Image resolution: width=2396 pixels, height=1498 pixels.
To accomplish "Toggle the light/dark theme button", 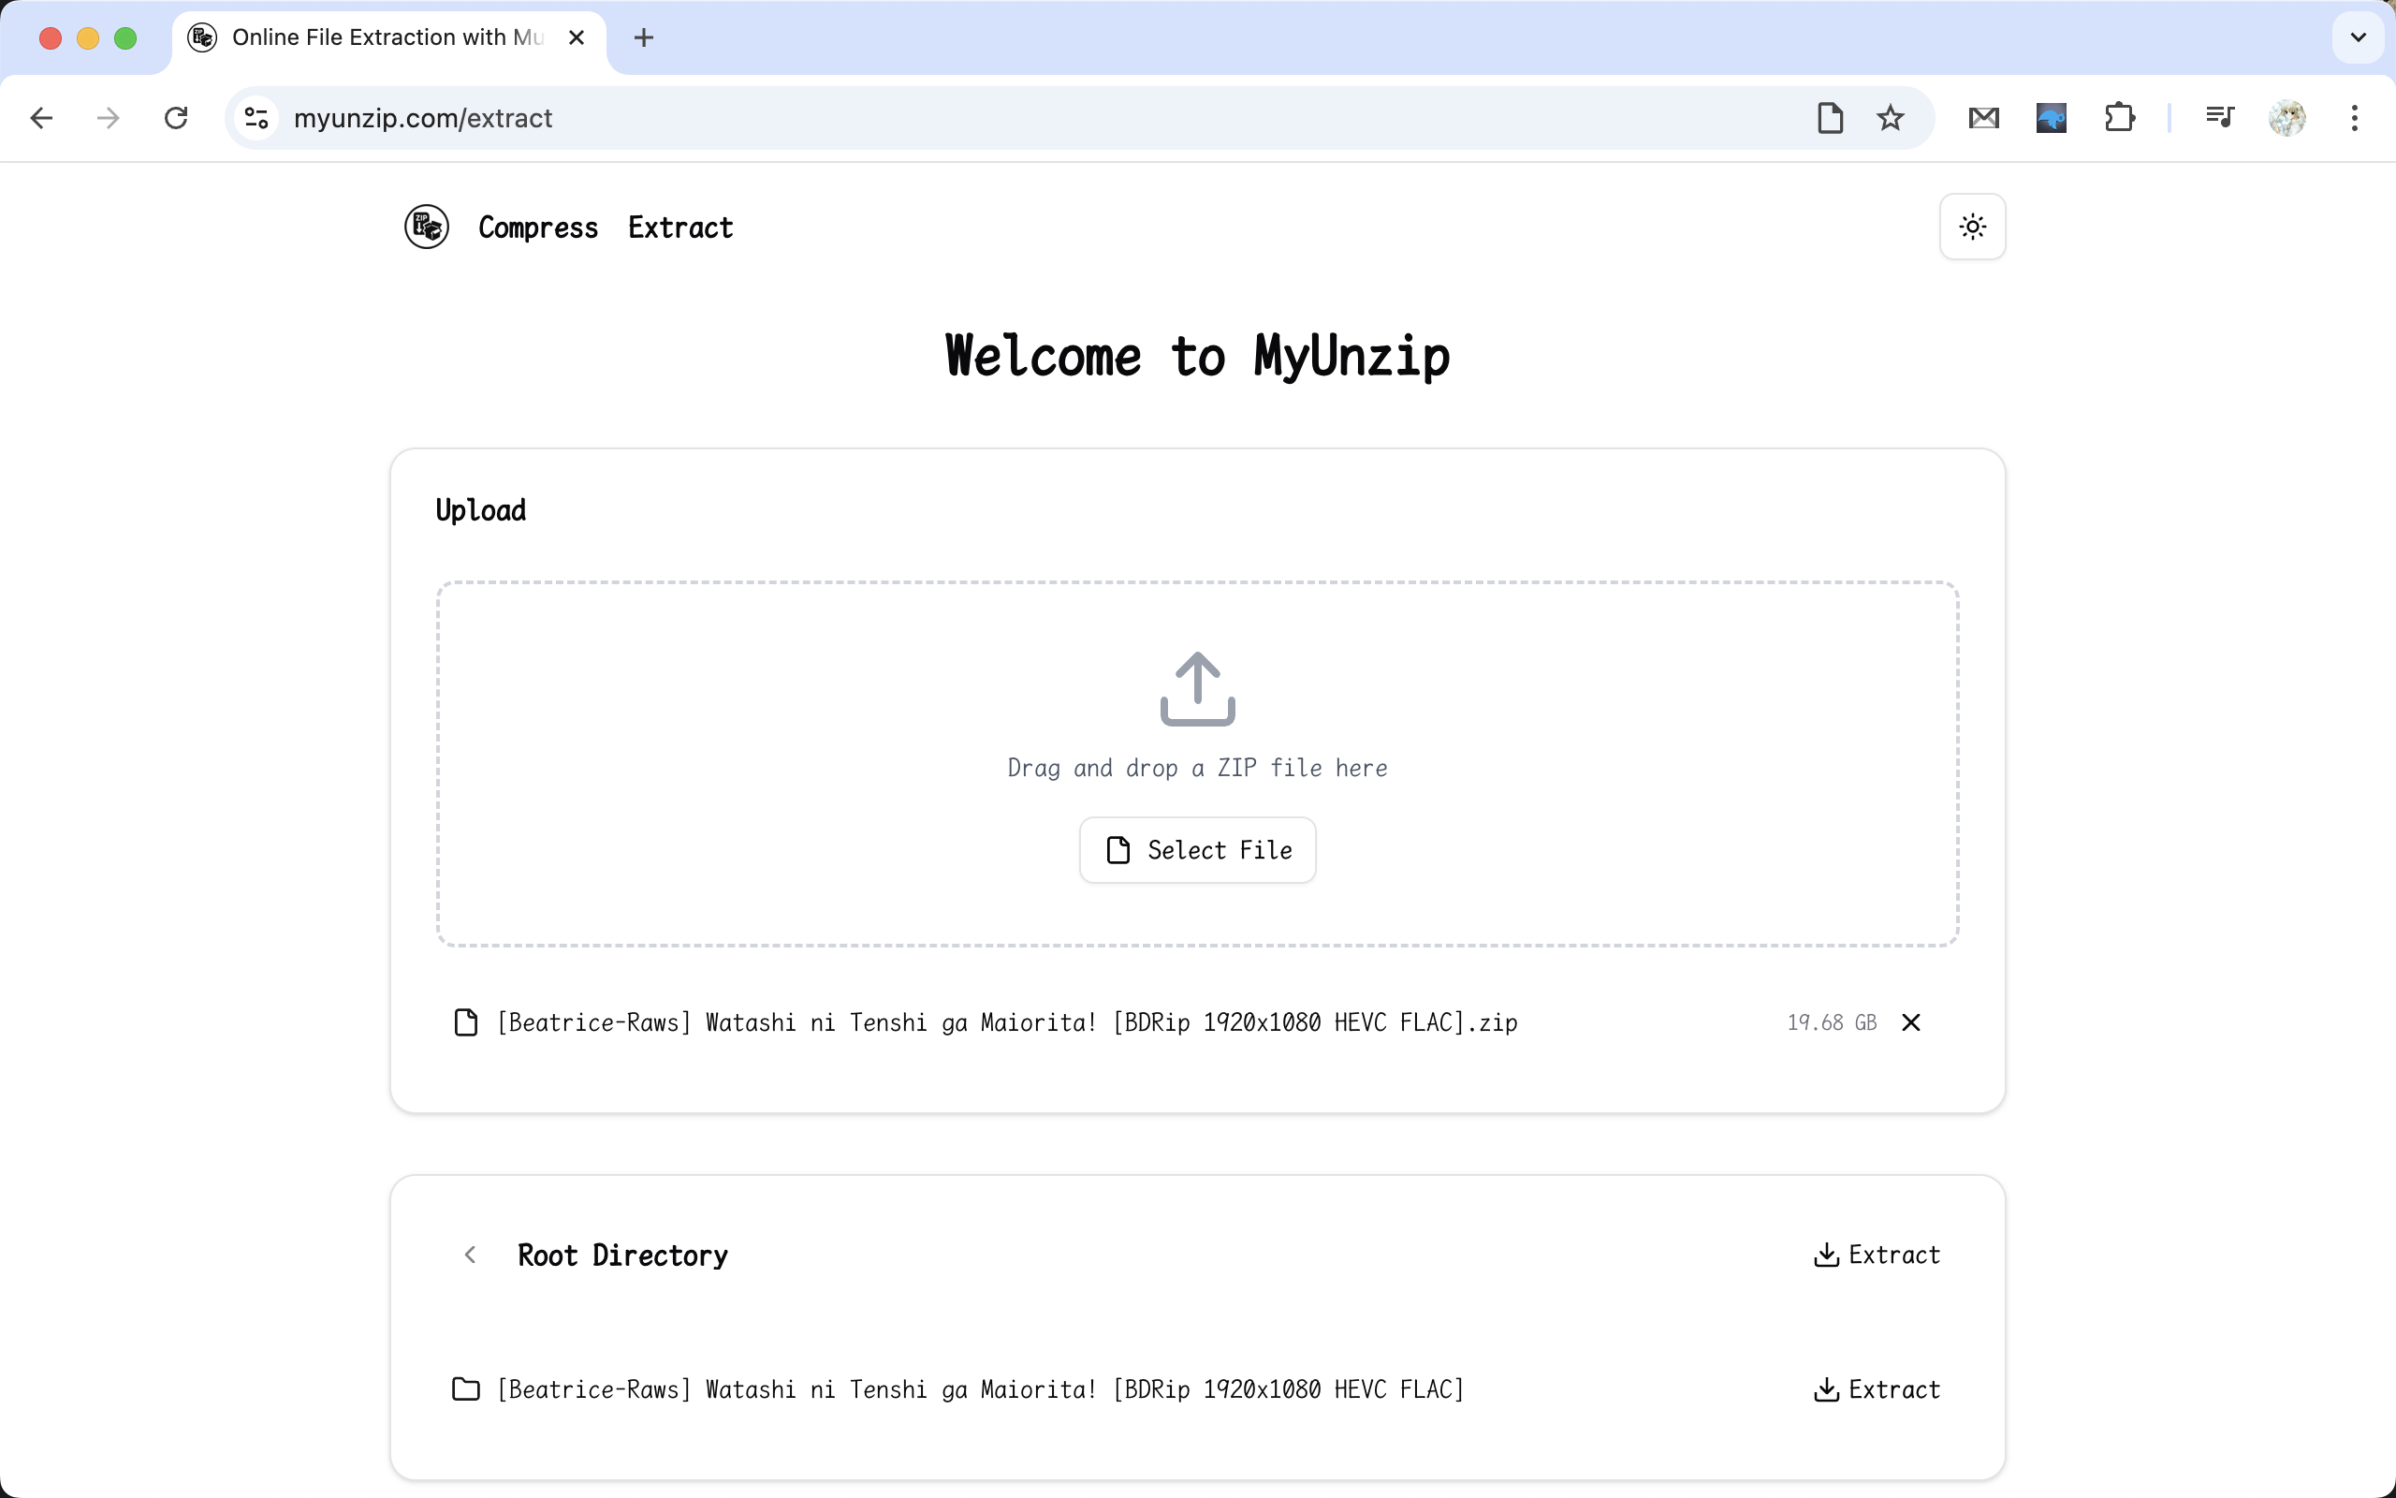I will (x=1972, y=227).
